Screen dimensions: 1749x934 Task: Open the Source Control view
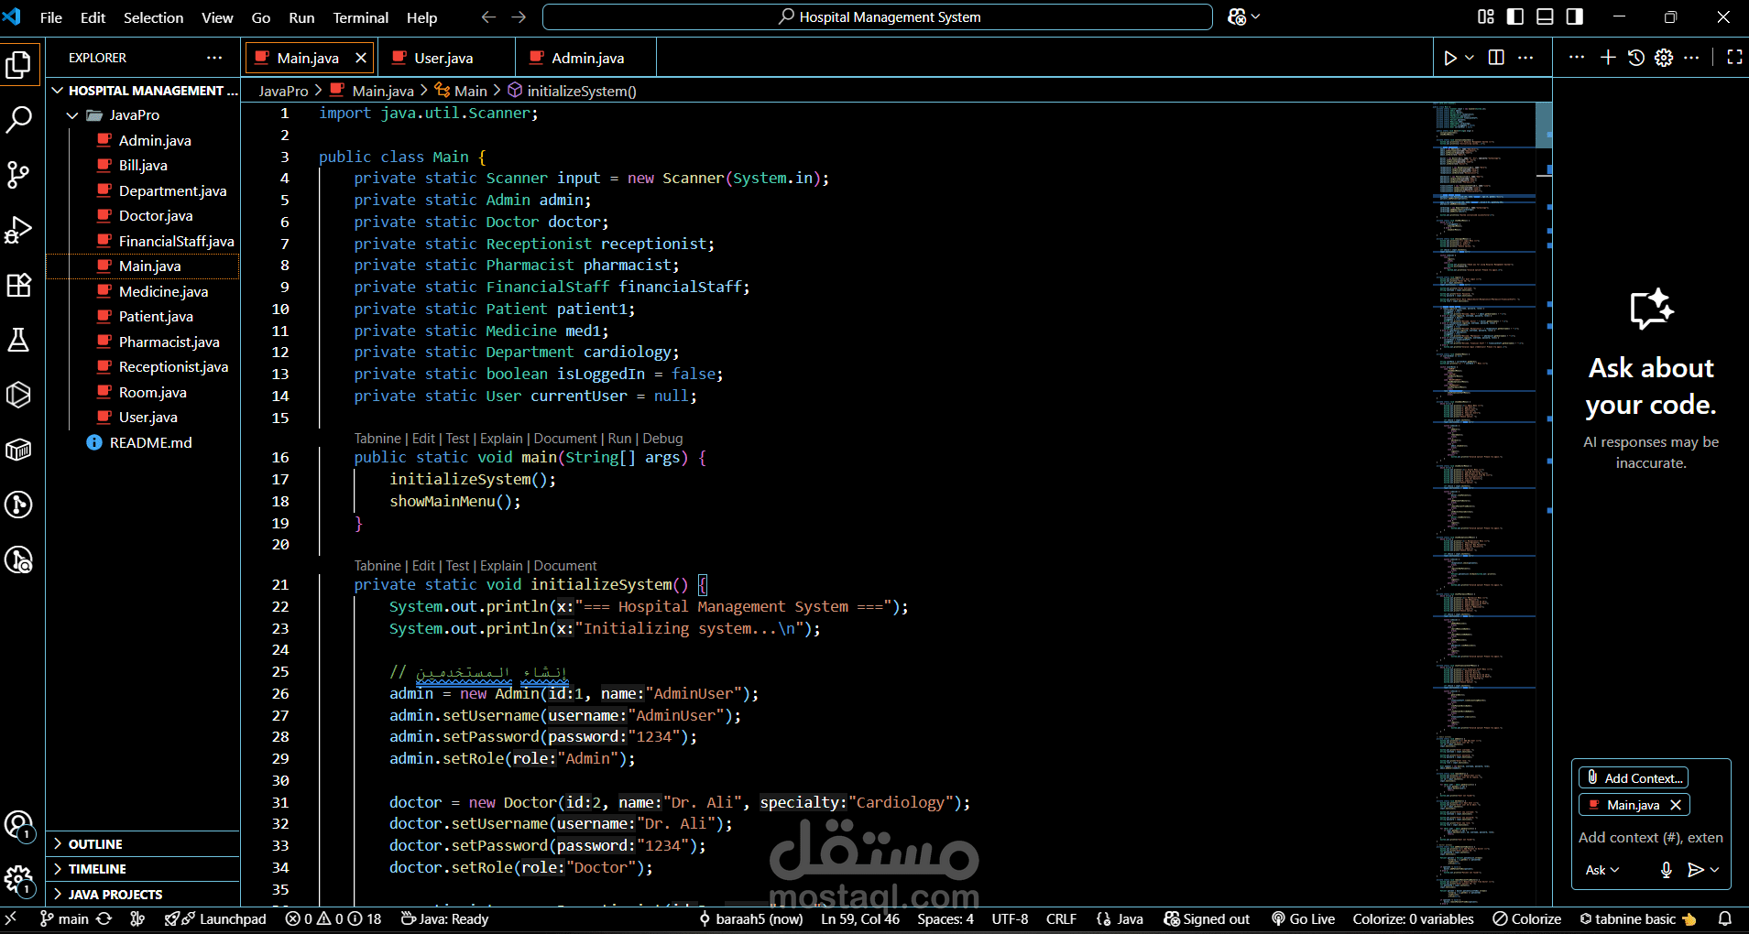click(x=19, y=174)
